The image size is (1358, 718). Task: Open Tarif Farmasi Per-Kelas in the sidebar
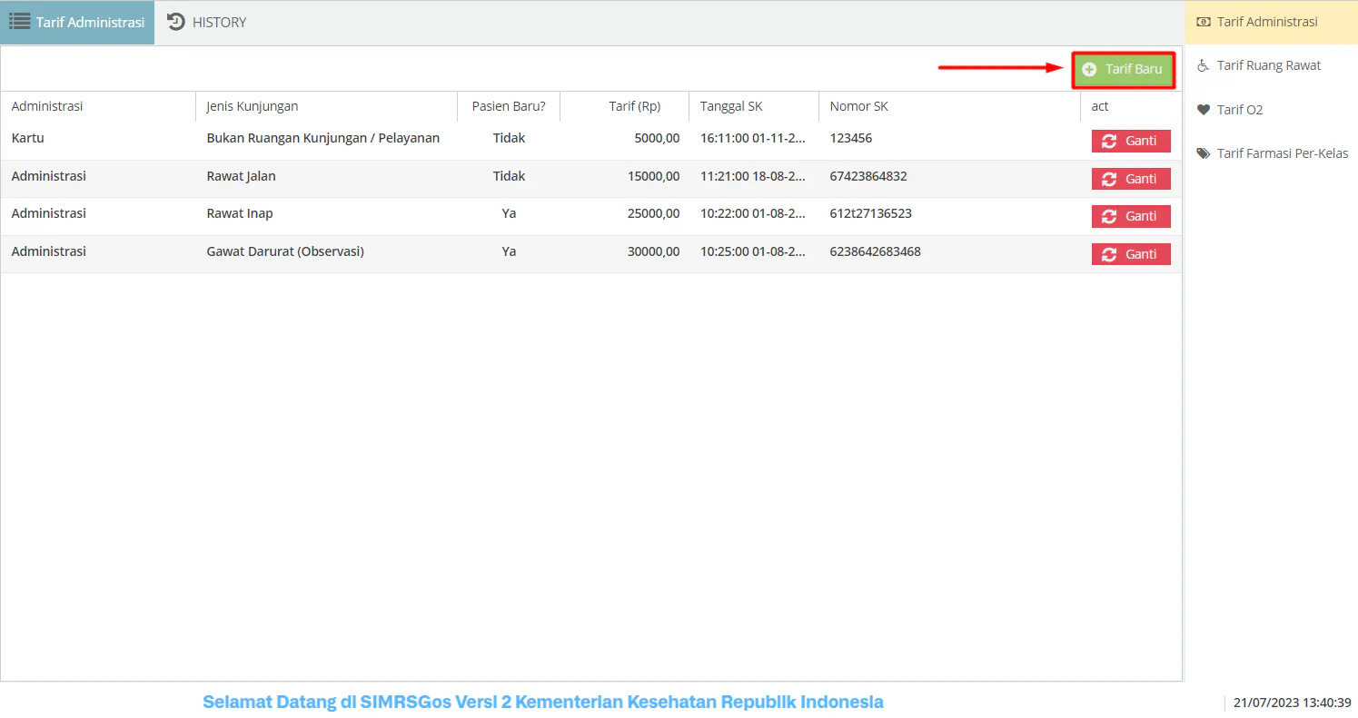point(1272,153)
